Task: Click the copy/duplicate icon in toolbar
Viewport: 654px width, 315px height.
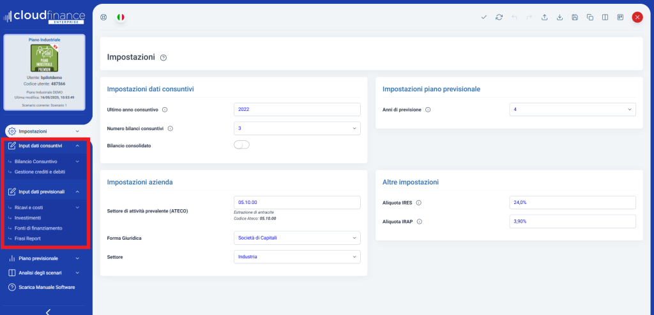Action: [x=589, y=17]
